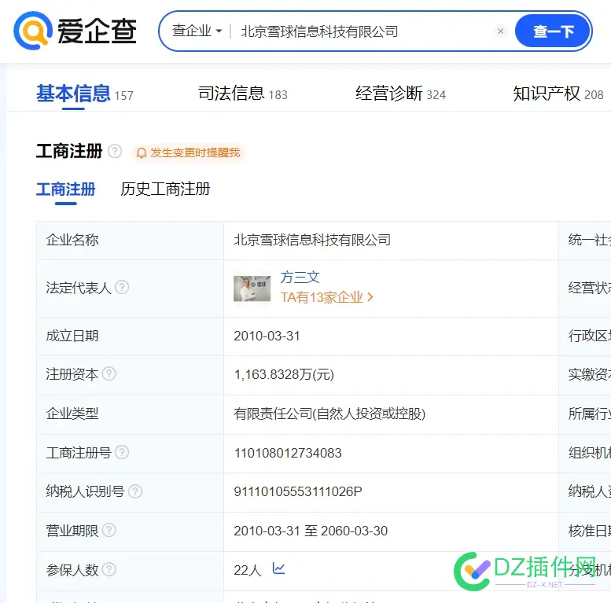Click registration number 110108012734083
The height and width of the screenshot is (603, 611).
pyautogui.click(x=288, y=453)
